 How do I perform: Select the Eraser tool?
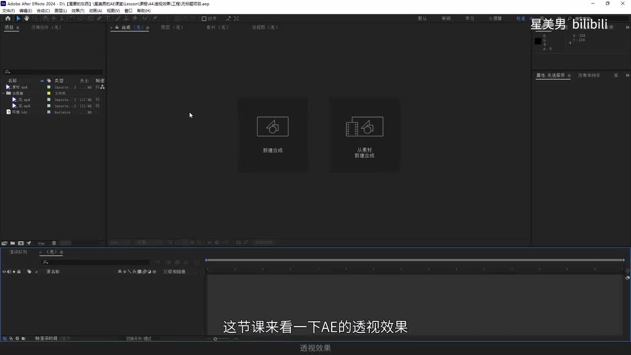(x=135, y=18)
